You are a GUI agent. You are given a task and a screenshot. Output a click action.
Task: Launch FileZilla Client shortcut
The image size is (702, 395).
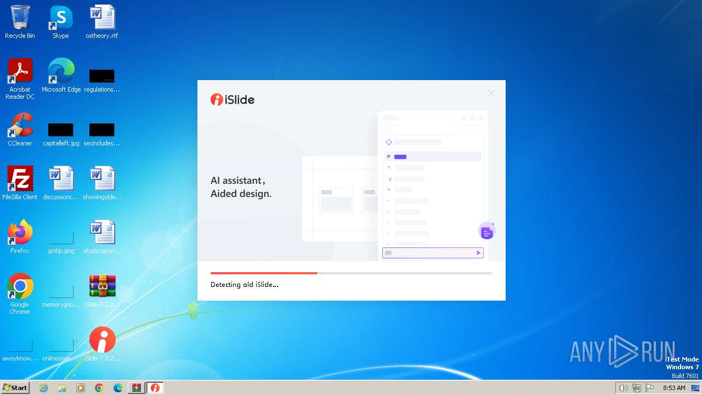click(x=20, y=183)
